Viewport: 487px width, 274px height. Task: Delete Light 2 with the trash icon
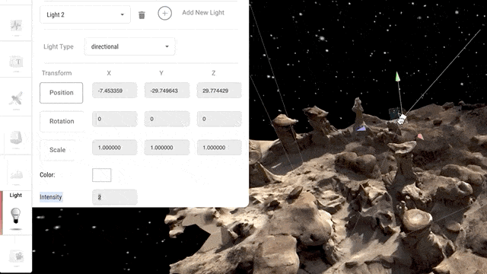point(142,14)
